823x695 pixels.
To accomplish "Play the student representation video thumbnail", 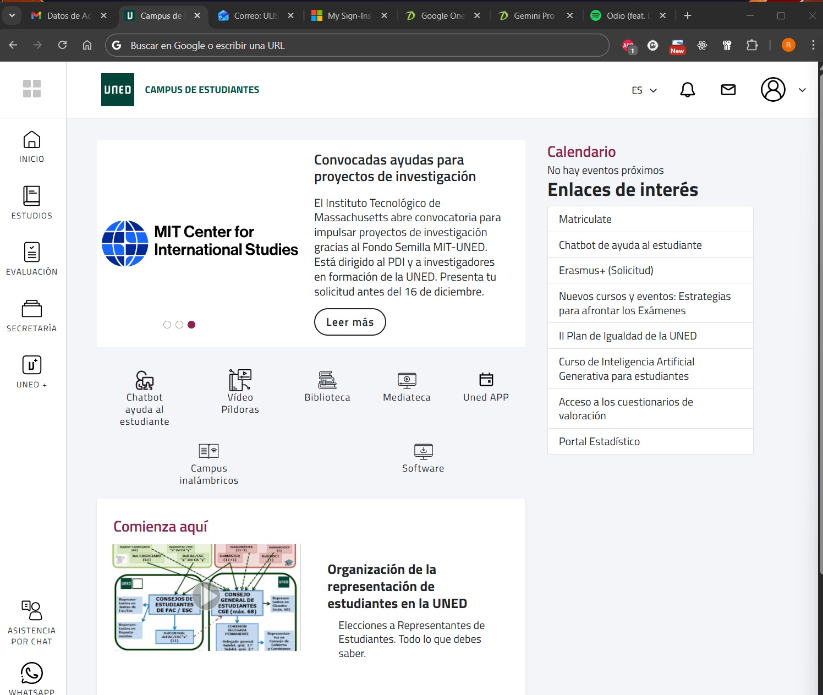I will click(207, 597).
